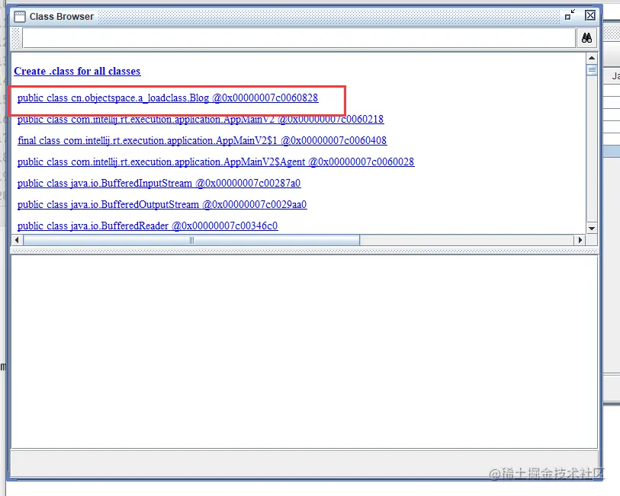Click the restore-down icon of Class Browser
Viewport: 620px width, 496px height.
[570, 15]
